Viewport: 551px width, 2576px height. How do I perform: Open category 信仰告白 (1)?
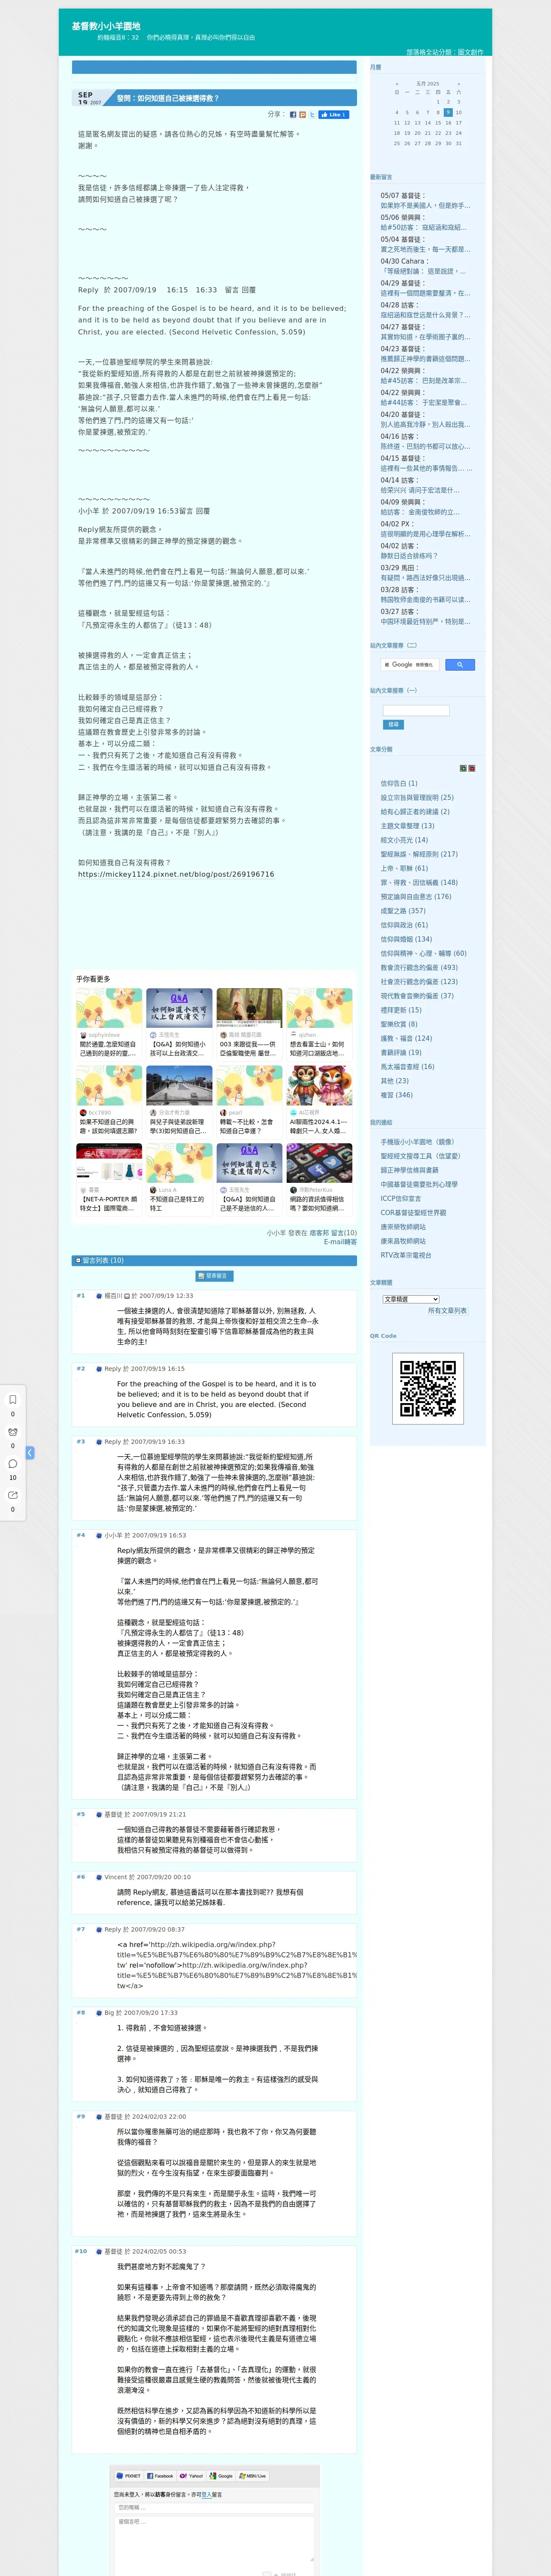[399, 783]
